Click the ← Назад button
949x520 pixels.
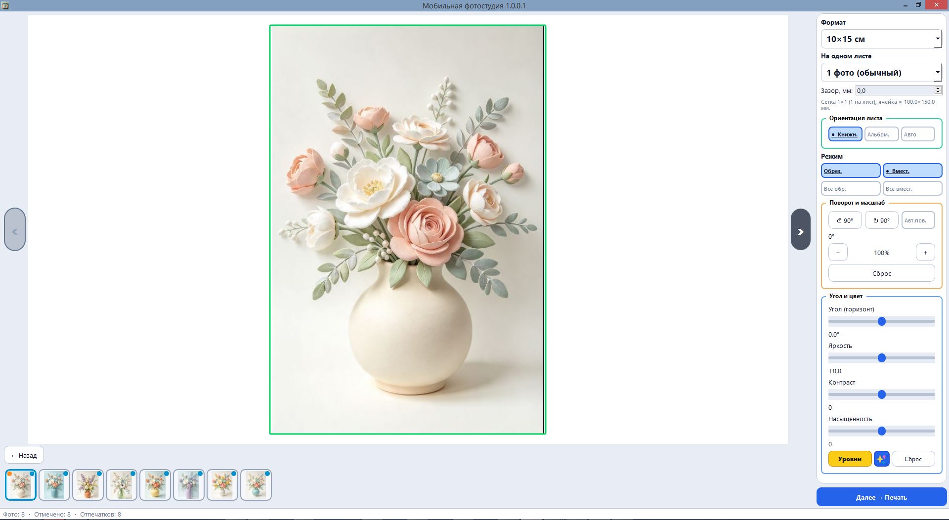click(24, 455)
